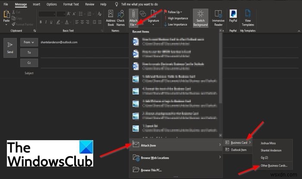Open the Follow Up flag dropdown
The height and width of the screenshot is (179, 302).
[173, 12]
